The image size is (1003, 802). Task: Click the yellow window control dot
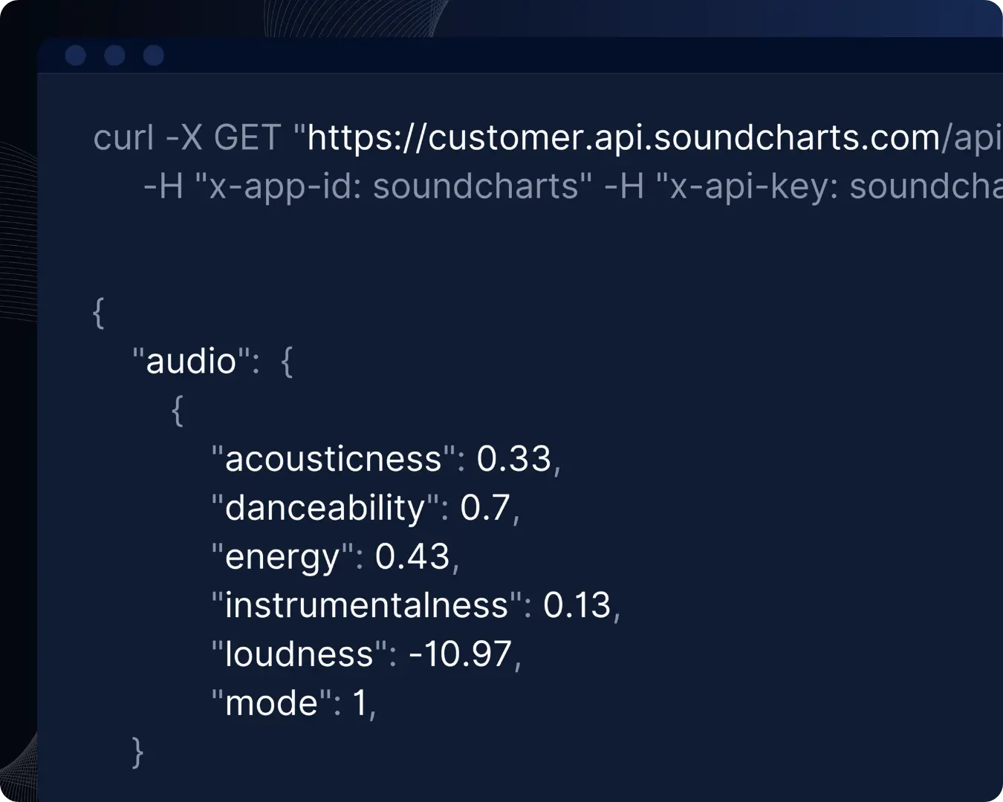(114, 55)
